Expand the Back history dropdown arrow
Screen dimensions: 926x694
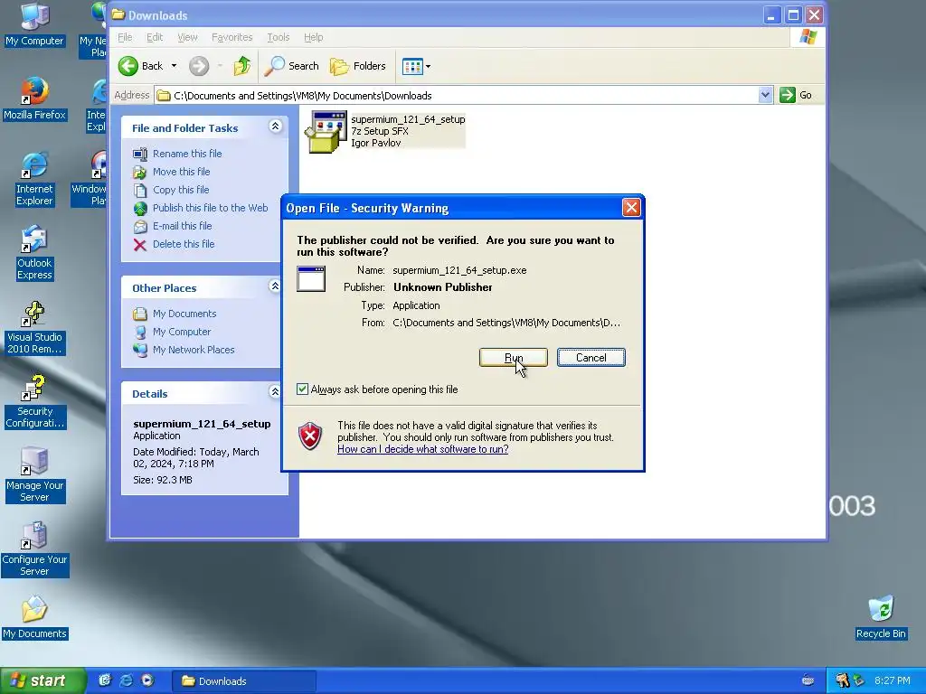[175, 66]
